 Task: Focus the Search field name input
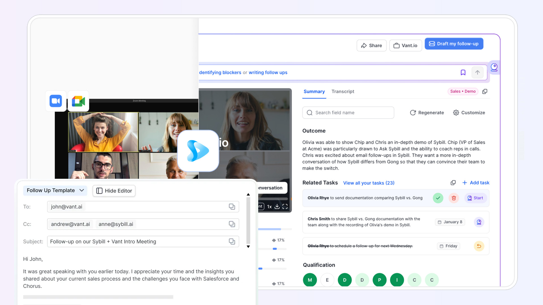348,113
